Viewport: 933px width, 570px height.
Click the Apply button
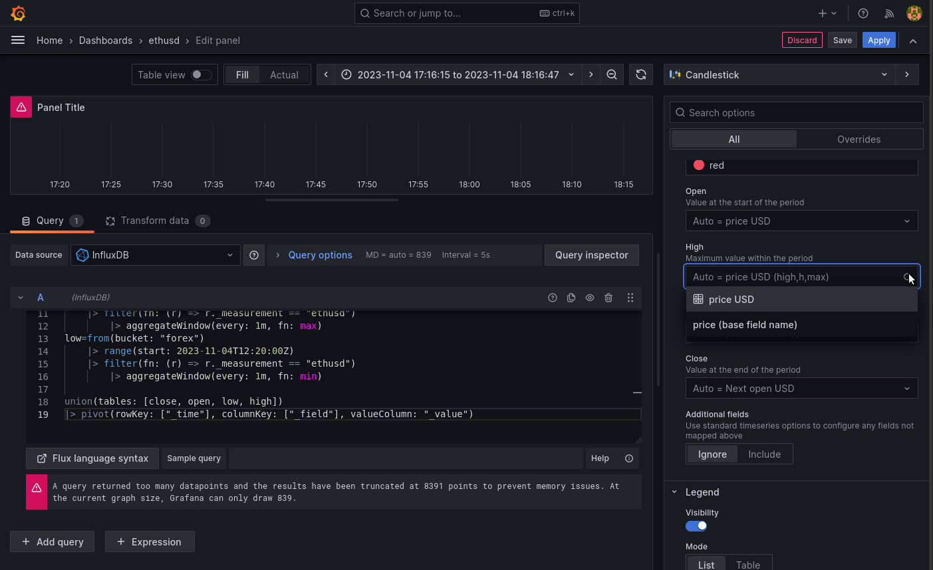click(878, 41)
